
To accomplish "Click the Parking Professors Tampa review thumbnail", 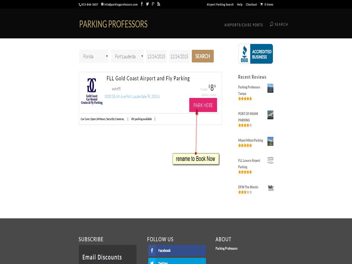I will coord(270,88).
